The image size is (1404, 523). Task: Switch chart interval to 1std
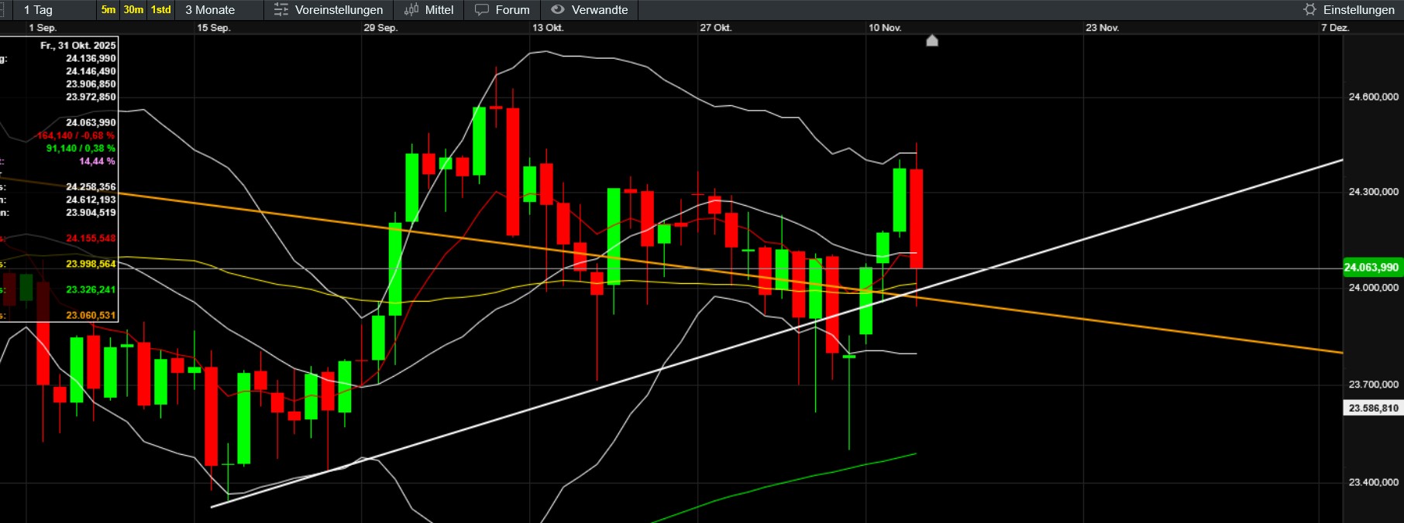coord(160,10)
